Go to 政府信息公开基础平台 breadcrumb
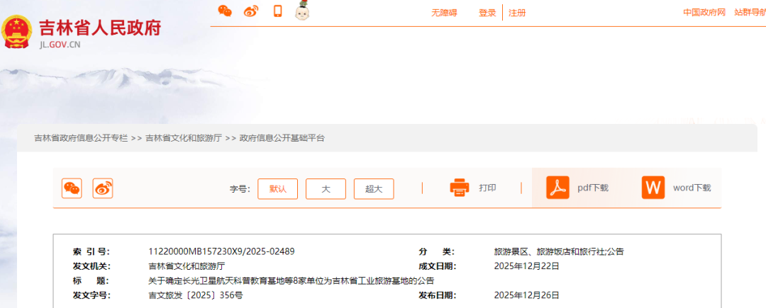Screen dimensions: 766x308 point(282,138)
